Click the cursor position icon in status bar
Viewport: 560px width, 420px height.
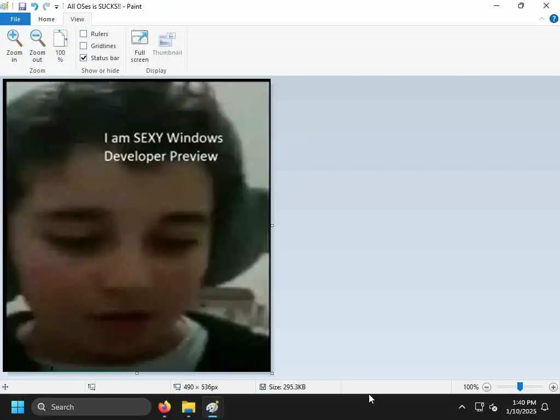[x=5, y=387]
